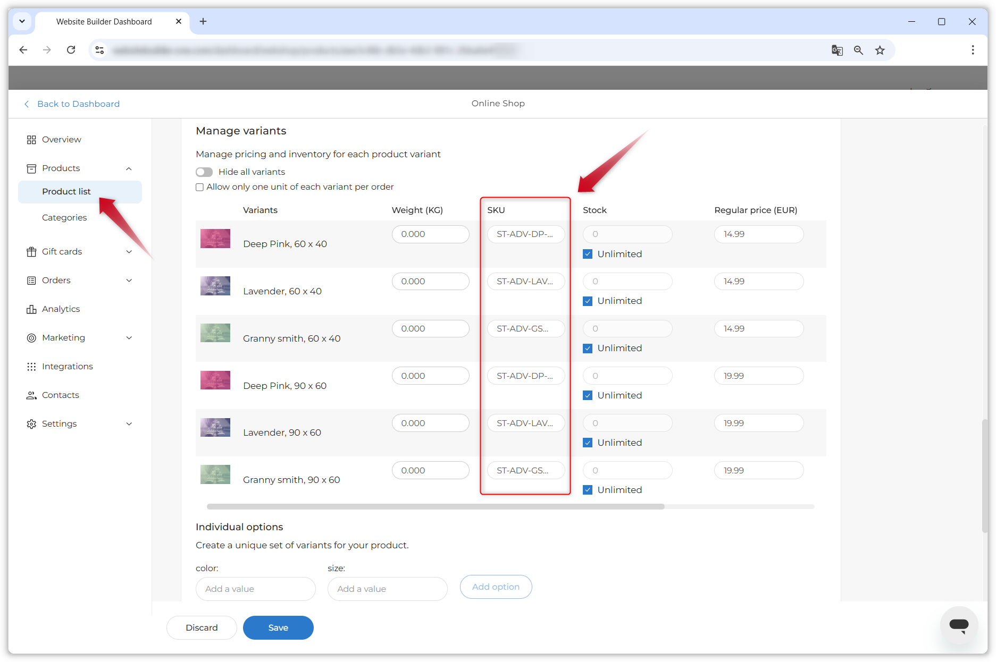Click the Discard button
The height and width of the screenshot is (662, 996).
[202, 628]
